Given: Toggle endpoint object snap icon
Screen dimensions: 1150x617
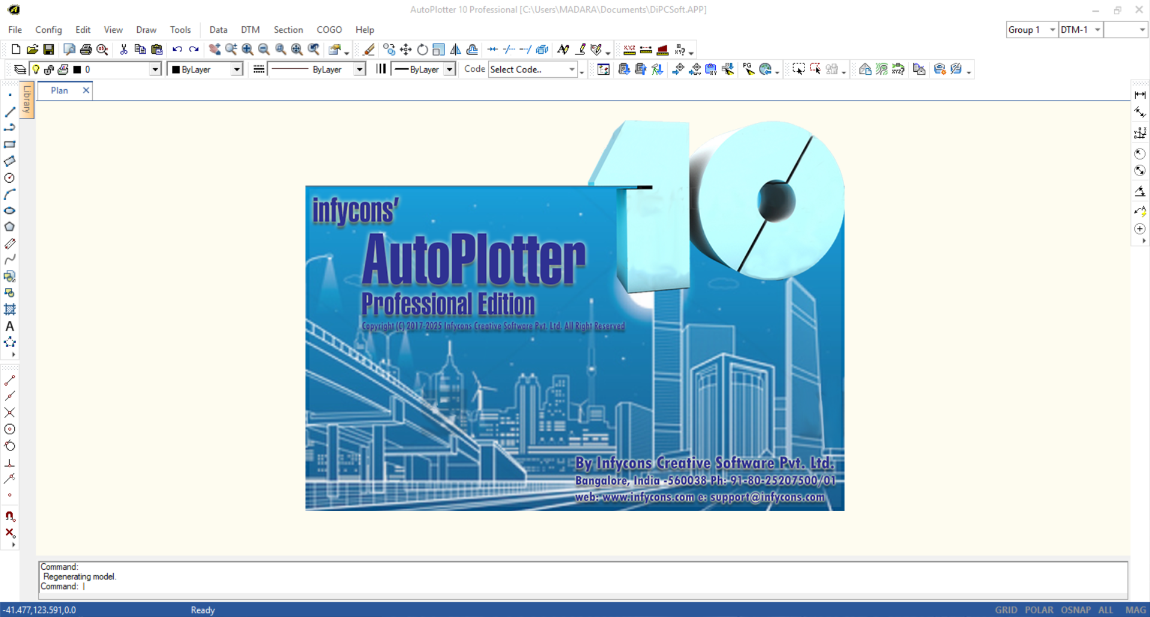Looking at the screenshot, I should pyautogui.click(x=10, y=380).
